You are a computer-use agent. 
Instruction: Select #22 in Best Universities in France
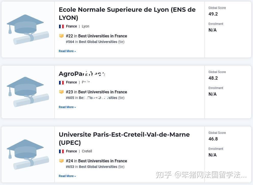pos(96,36)
